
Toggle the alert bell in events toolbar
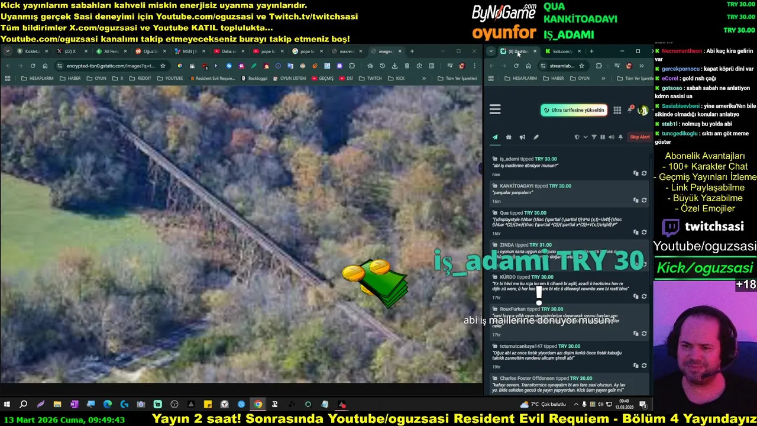pyautogui.click(x=620, y=137)
